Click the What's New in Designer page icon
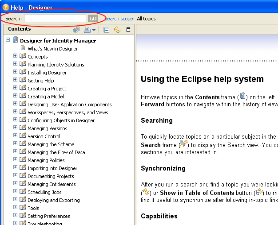This screenshot has width=278, height=225. 23,48
